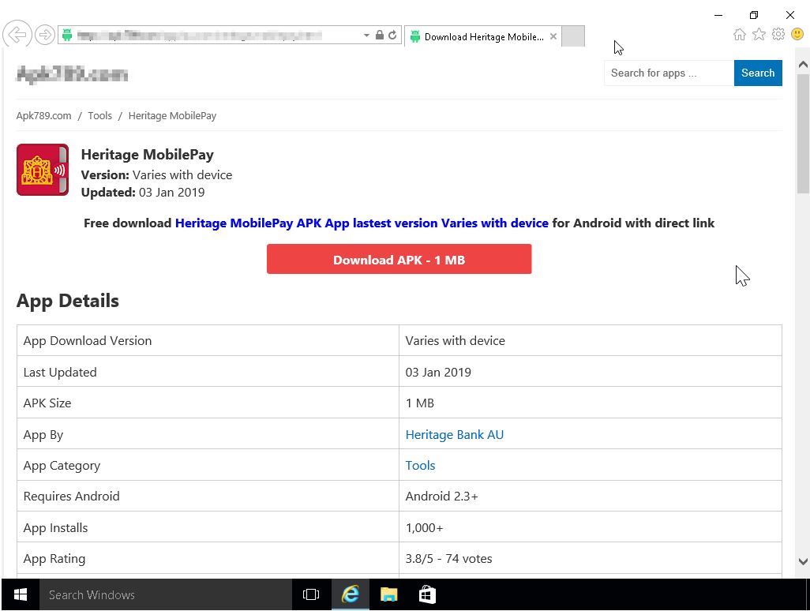
Task: Click the Heritage MobilePay app icon
Action: 43,170
